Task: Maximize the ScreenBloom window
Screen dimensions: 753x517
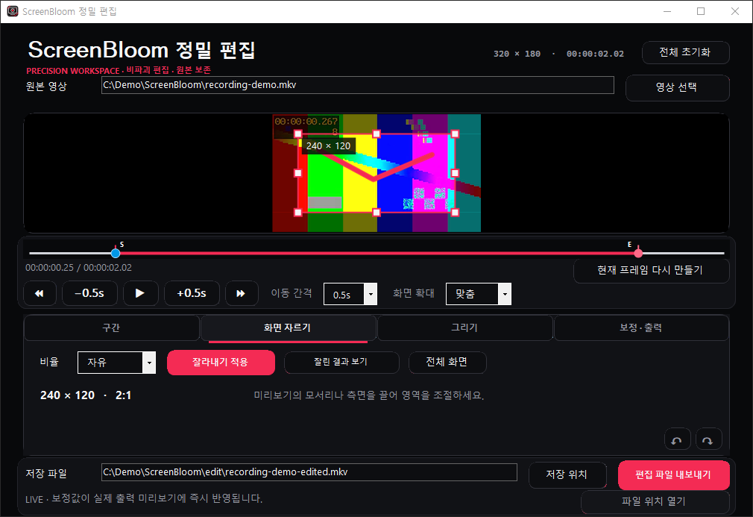Action: point(701,11)
